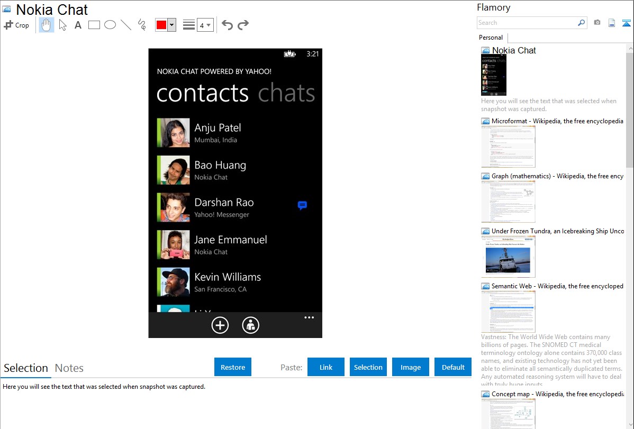Open the Nokia Chat snapshot thumbnail

click(494, 76)
